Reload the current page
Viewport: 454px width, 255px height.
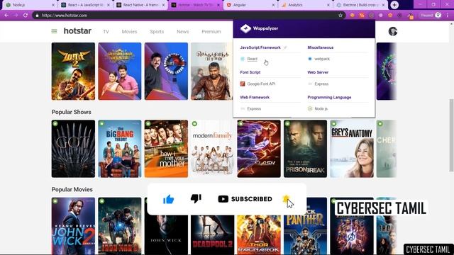pos(26,16)
